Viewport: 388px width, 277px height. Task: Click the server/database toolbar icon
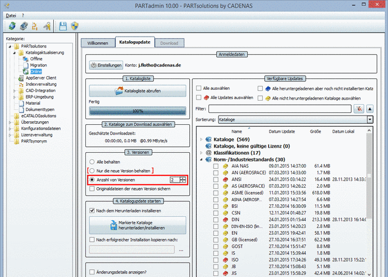24,26
